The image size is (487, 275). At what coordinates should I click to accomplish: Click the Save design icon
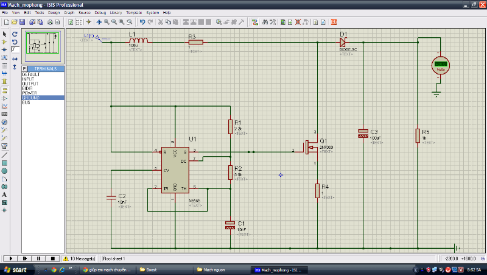21,22
